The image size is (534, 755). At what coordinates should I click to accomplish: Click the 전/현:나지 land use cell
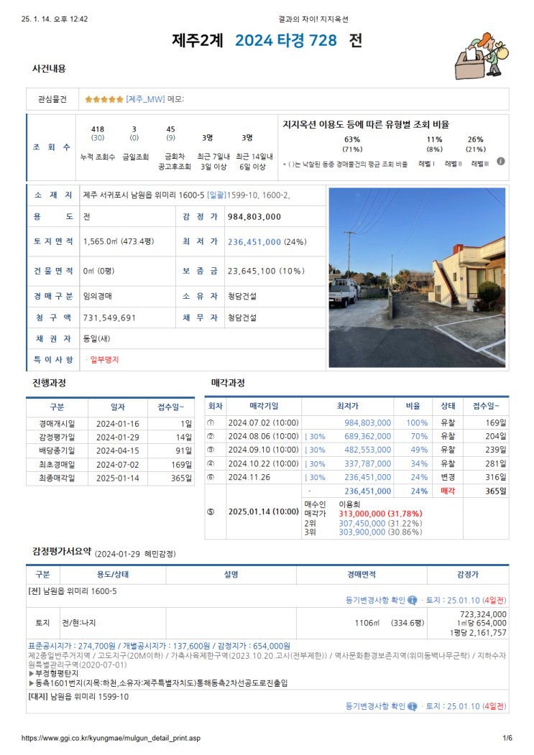click(79, 623)
